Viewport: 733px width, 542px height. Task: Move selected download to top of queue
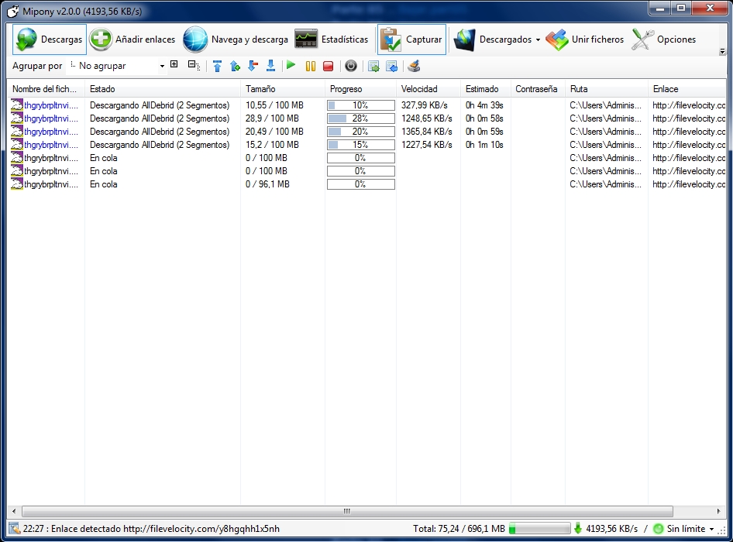click(217, 67)
